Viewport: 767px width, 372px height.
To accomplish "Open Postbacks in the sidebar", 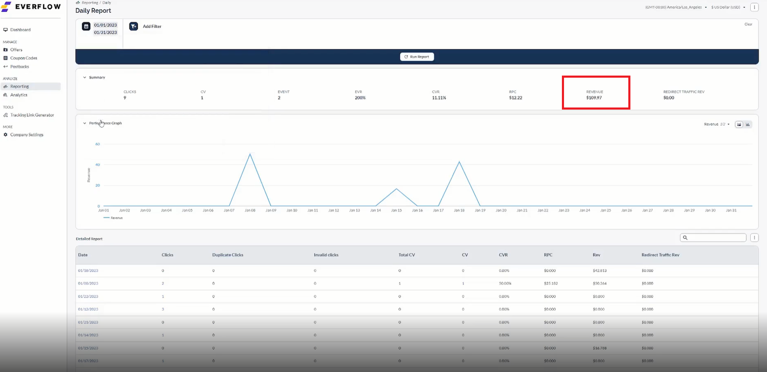I will (x=19, y=66).
